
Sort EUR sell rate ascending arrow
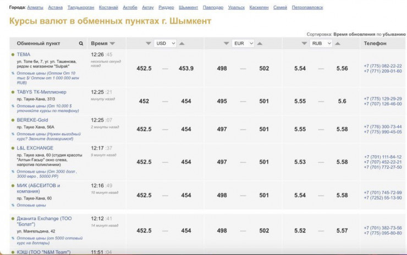point(260,43)
